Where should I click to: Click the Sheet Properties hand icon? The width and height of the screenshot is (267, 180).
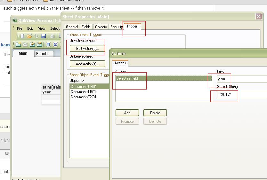[x=39, y=44]
